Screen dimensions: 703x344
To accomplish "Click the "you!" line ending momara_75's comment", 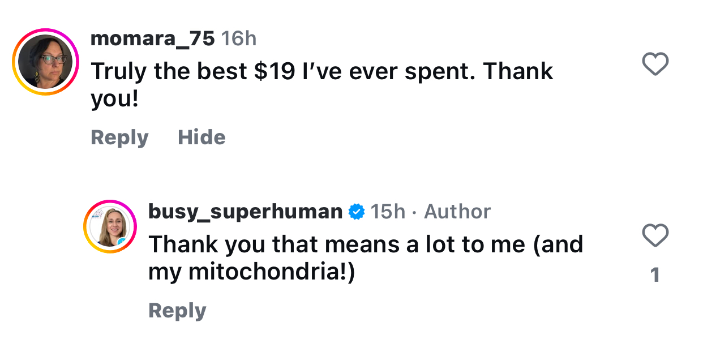I will (115, 100).
